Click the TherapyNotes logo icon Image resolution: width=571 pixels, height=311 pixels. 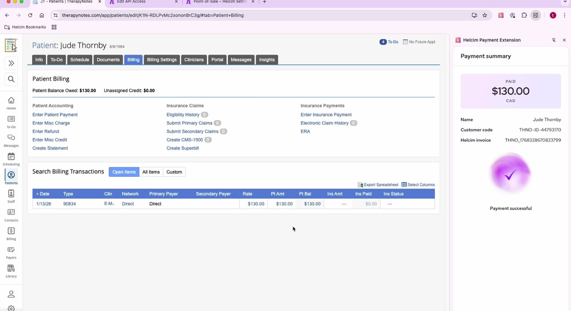tap(11, 45)
